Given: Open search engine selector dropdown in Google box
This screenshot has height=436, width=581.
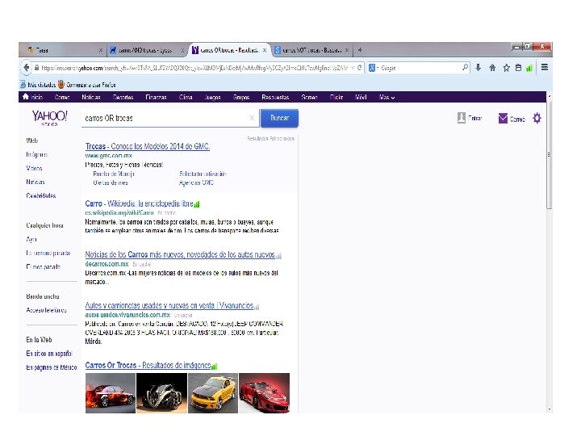Looking at the screenshot, I should click(374, 68).
